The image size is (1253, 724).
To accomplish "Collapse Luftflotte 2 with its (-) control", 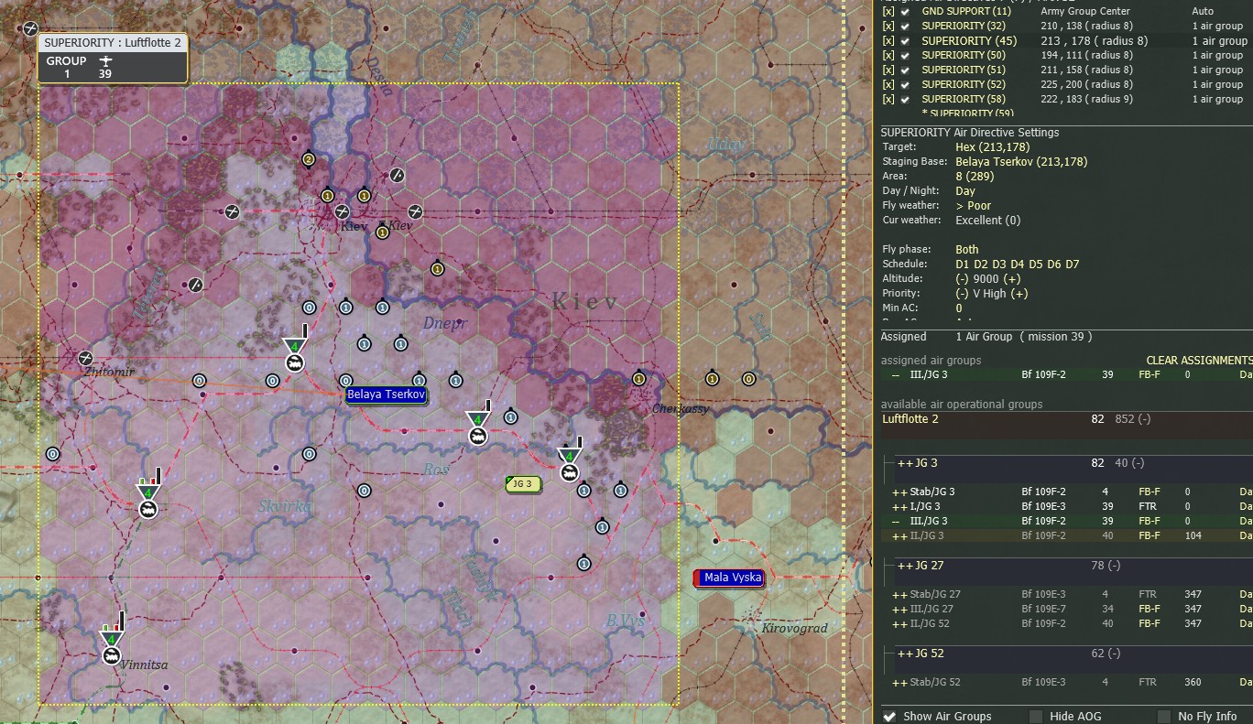I will (1145, 419).
